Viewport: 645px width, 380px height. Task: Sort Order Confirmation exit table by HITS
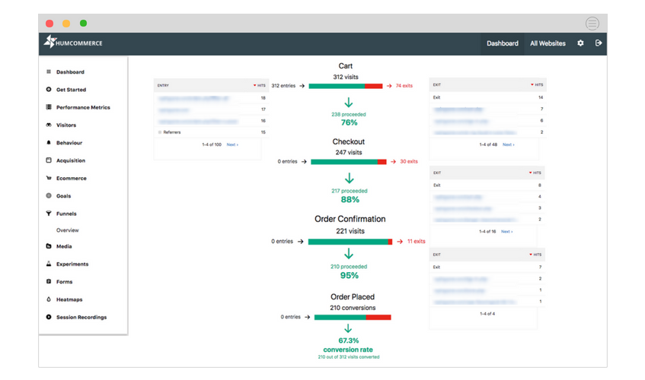(535, 255)
